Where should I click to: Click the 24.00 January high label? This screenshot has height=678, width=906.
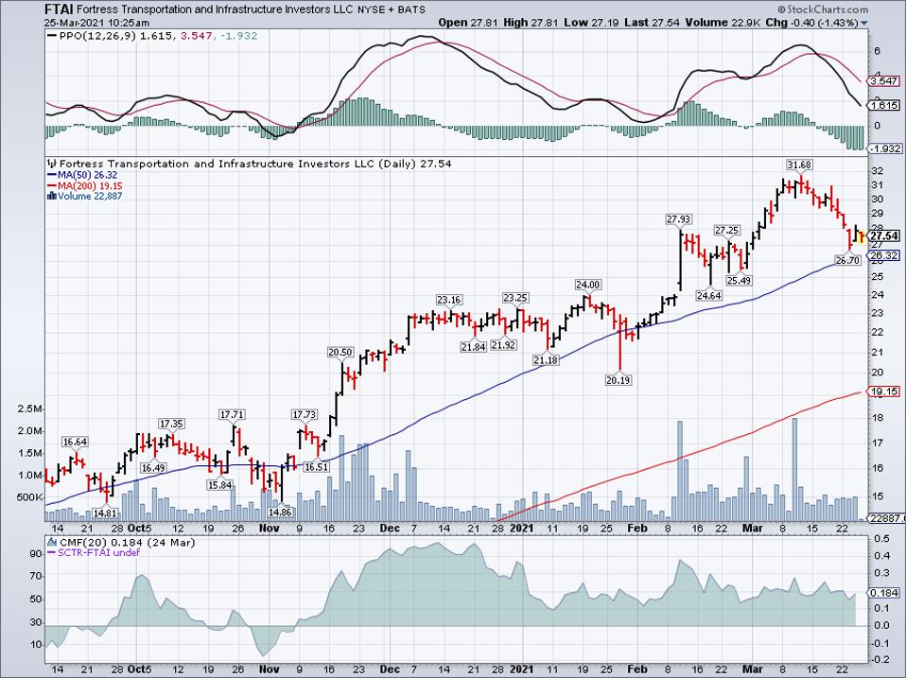coord(587,285)
